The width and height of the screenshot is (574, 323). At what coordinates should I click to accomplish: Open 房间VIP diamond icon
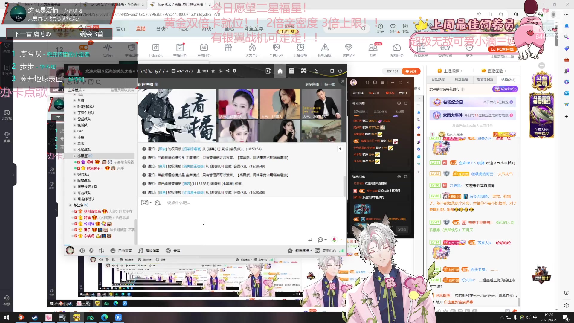point(349,50)
